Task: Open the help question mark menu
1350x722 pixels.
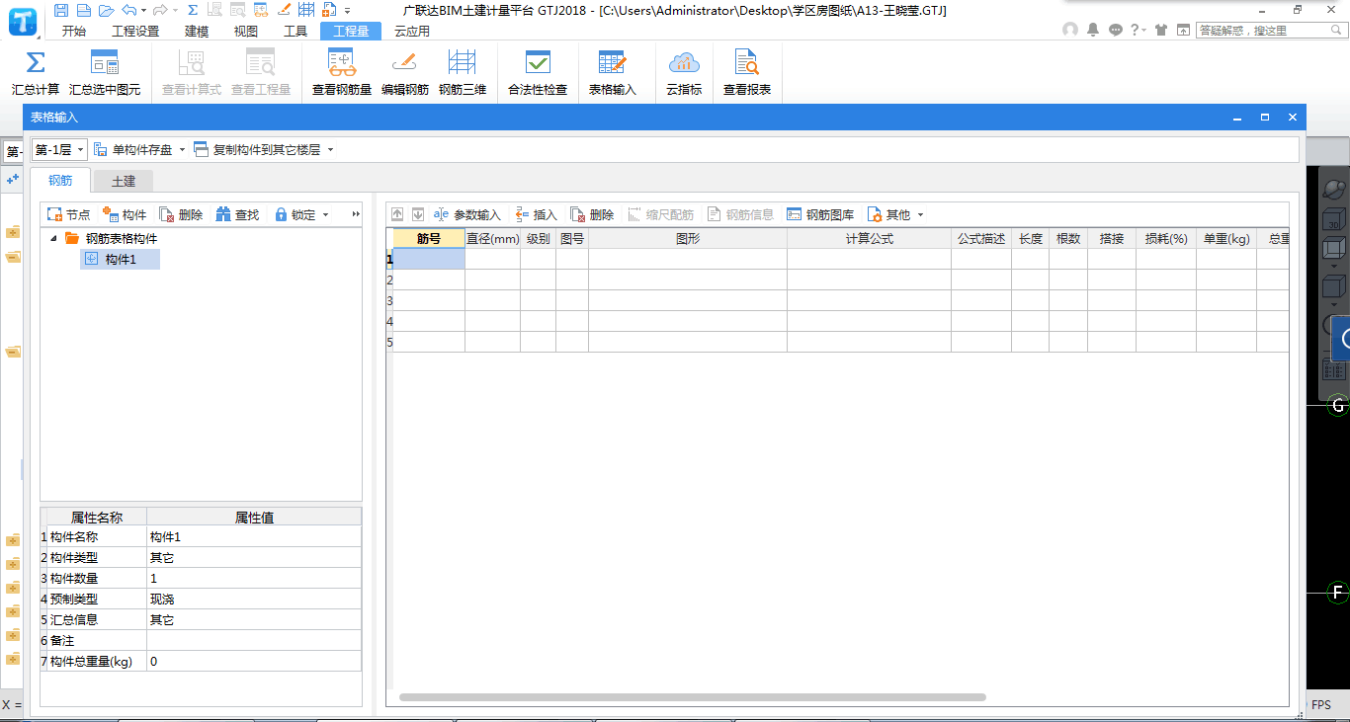Action: coord(1138,30)
